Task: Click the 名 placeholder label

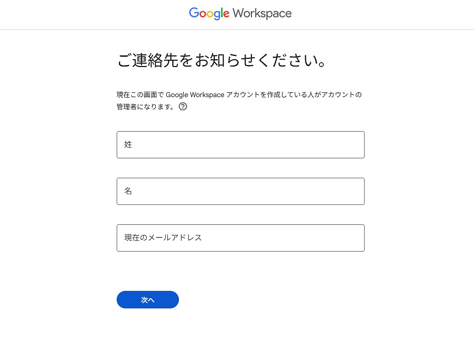Action: pyautogui.click(x=128, y=191)
